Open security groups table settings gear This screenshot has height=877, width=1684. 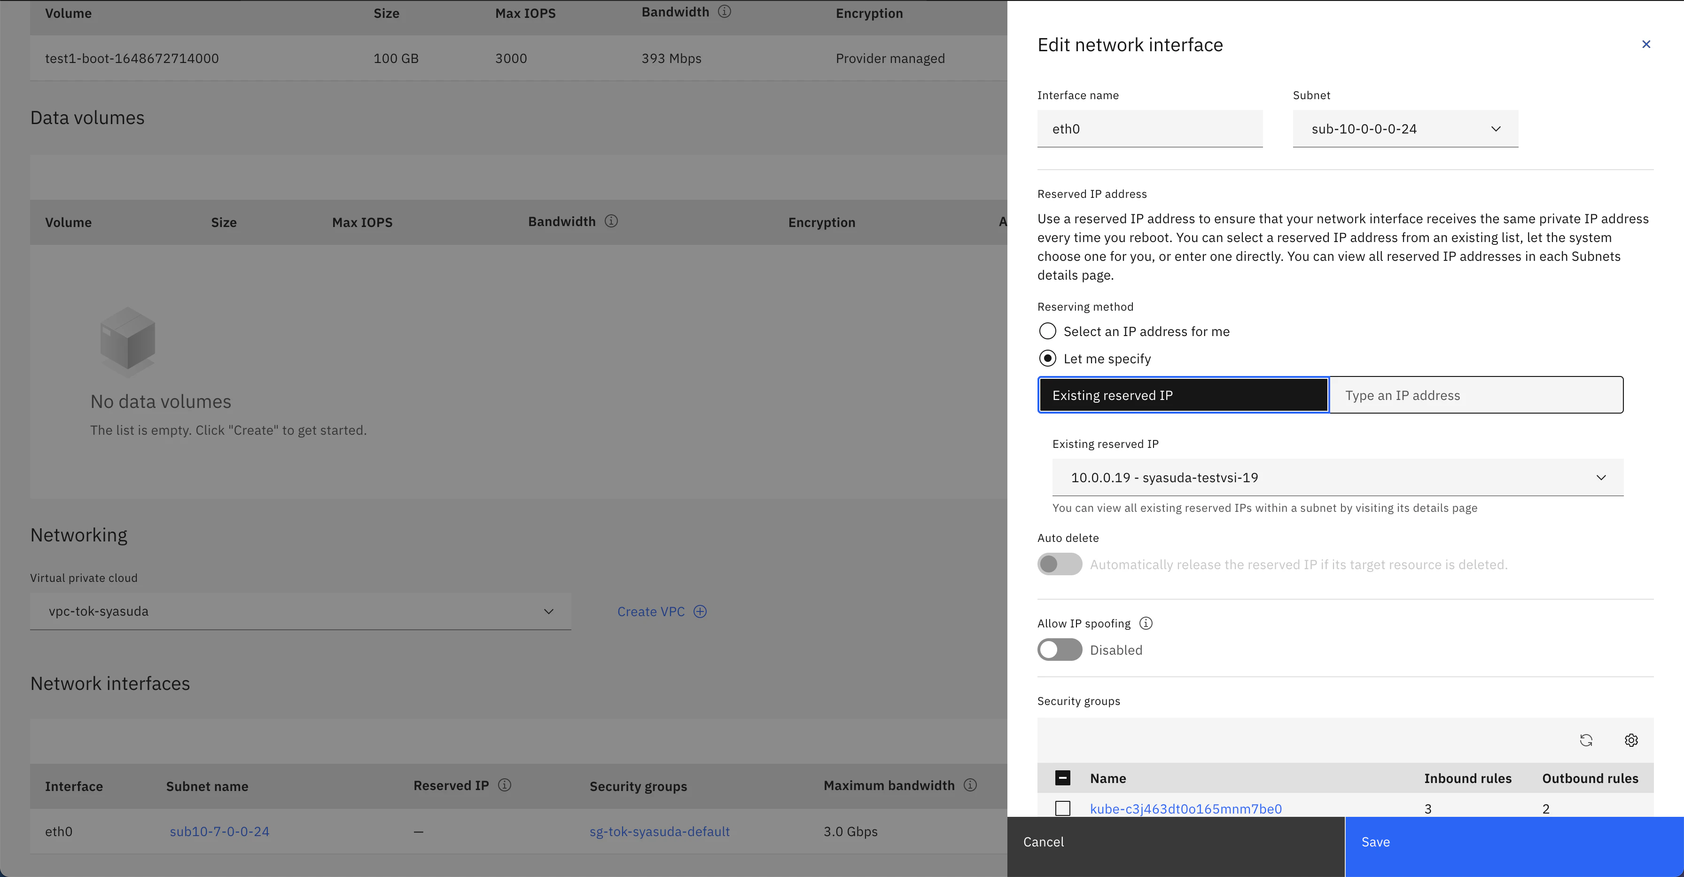click(x=1631, y=740)
